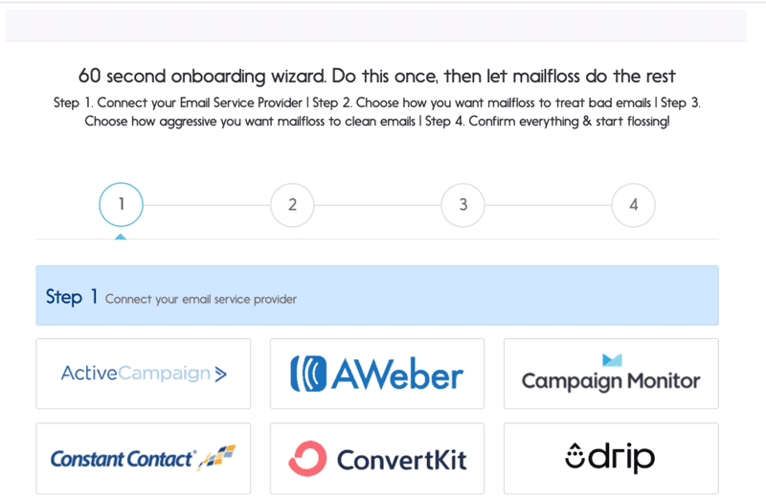Open step 4 of the onboarding wizard

click(x=633, y=204)
